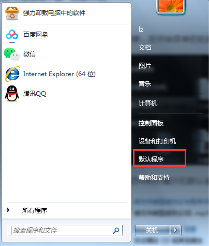Open 设备和打印机 entry
This screenshot has height=246, width=209.
[157, 141]
